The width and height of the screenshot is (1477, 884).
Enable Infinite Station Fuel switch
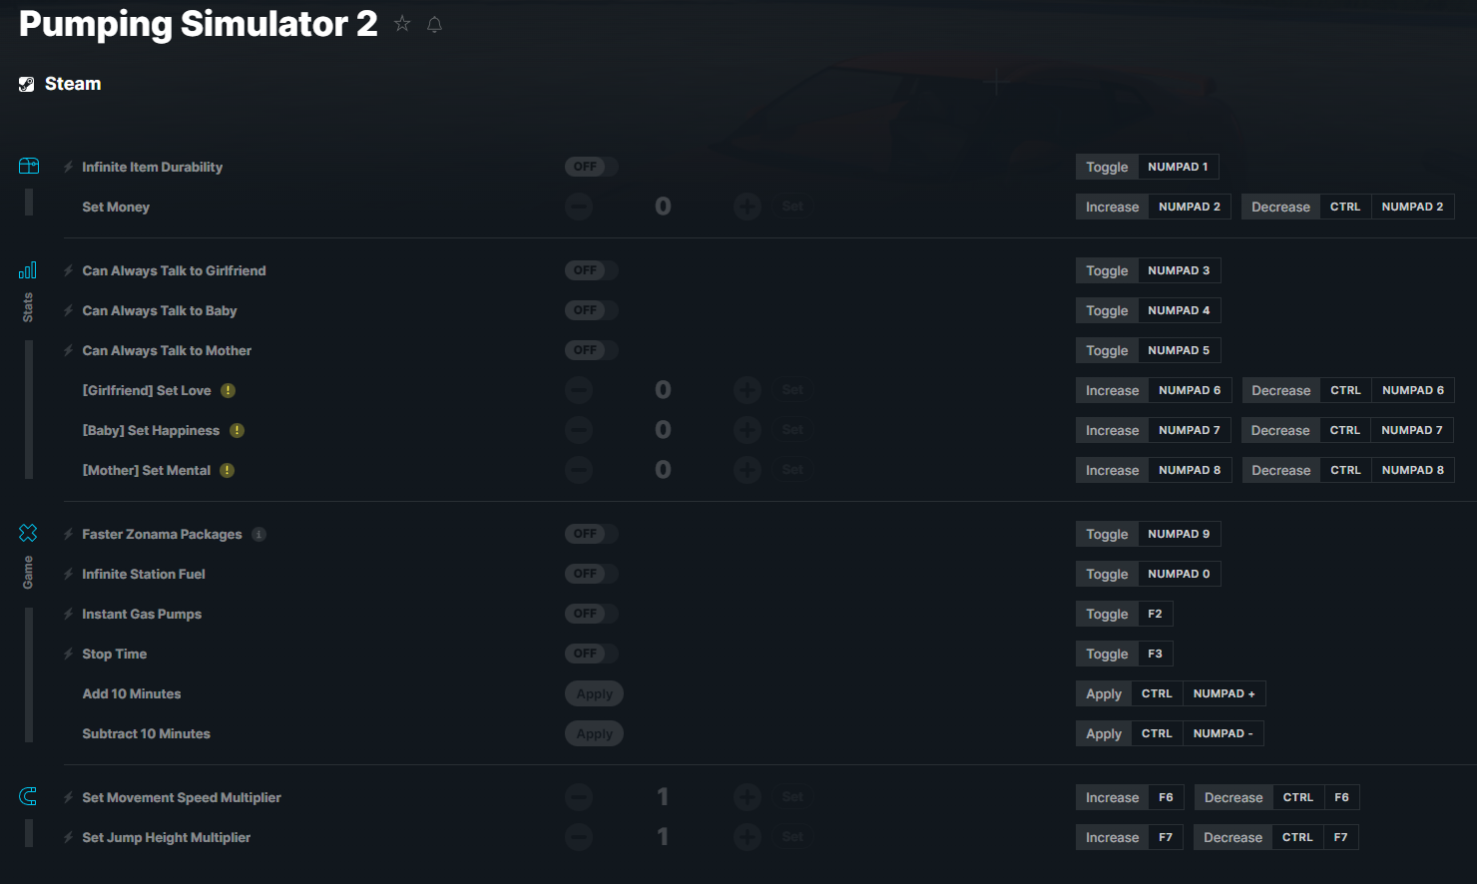coord(592,574)
